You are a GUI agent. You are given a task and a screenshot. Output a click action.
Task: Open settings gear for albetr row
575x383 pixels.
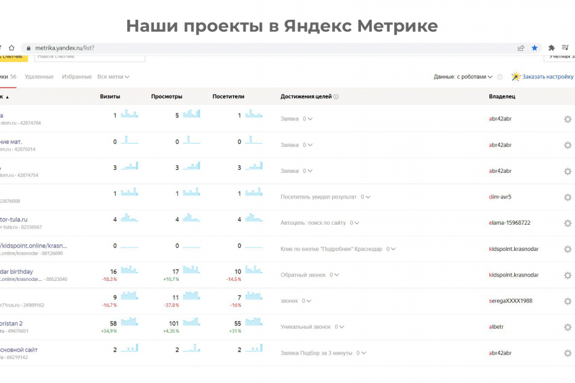click(568, 327)
